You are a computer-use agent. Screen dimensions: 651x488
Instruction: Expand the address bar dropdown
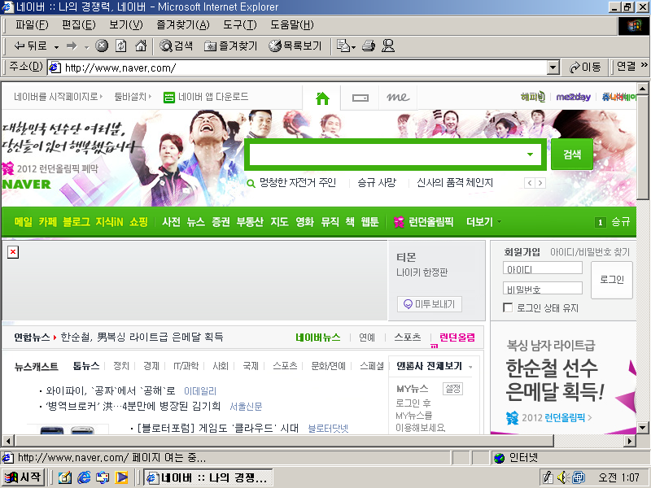pos(553,68)
